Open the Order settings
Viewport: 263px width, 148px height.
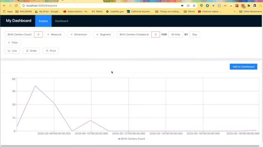(31, 51)
